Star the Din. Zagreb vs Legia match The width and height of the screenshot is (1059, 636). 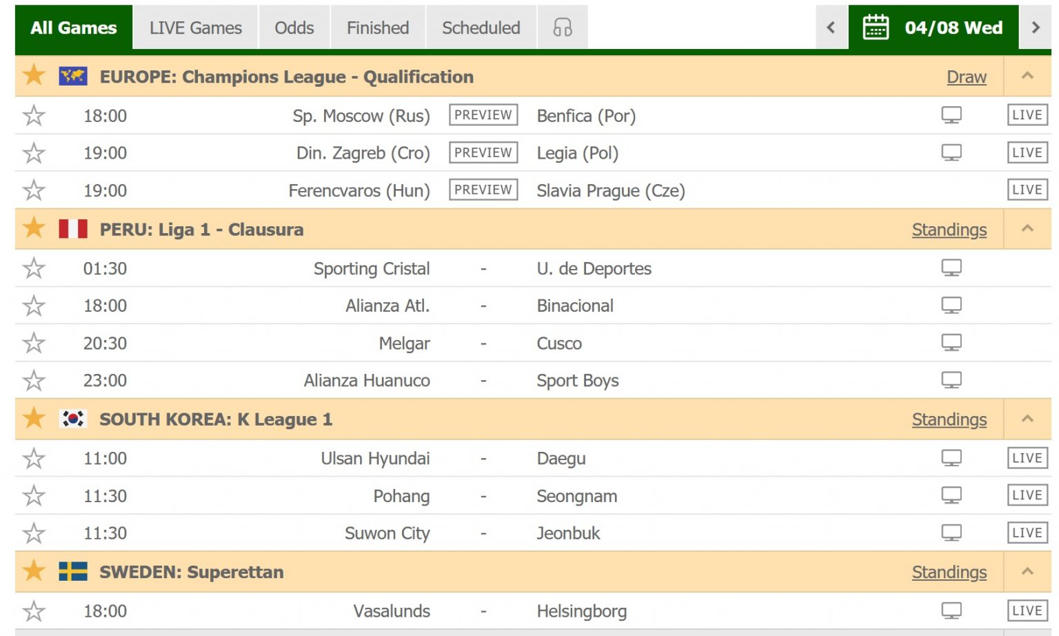[x=34, y=152]
